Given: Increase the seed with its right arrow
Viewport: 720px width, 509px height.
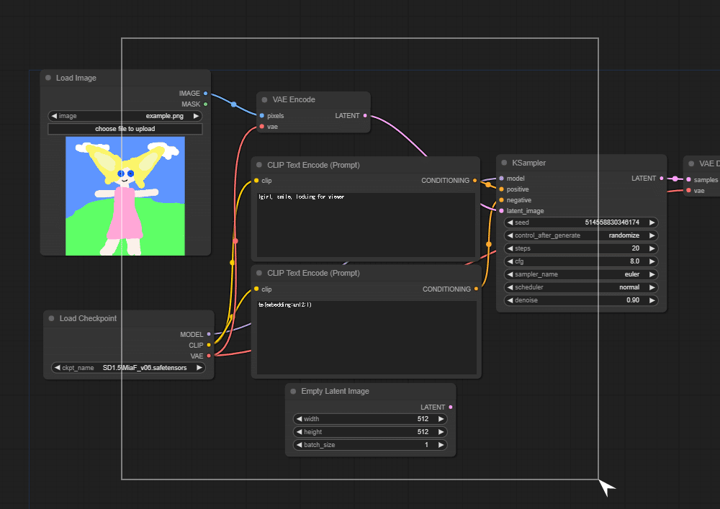Looking at the screenshot, I should 652,222.
